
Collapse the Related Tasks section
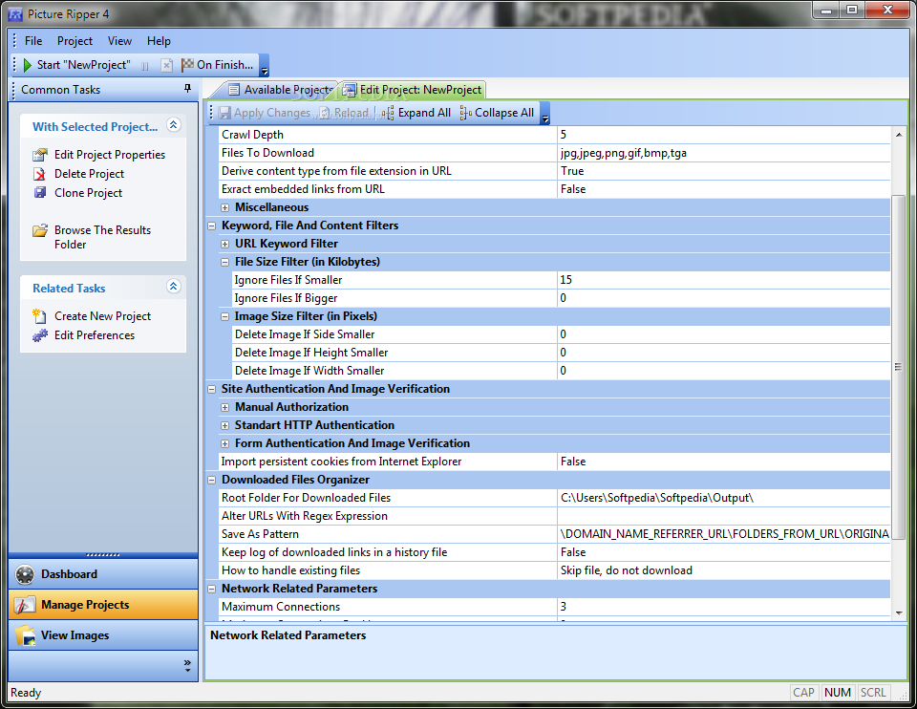(x=174, y=286)
